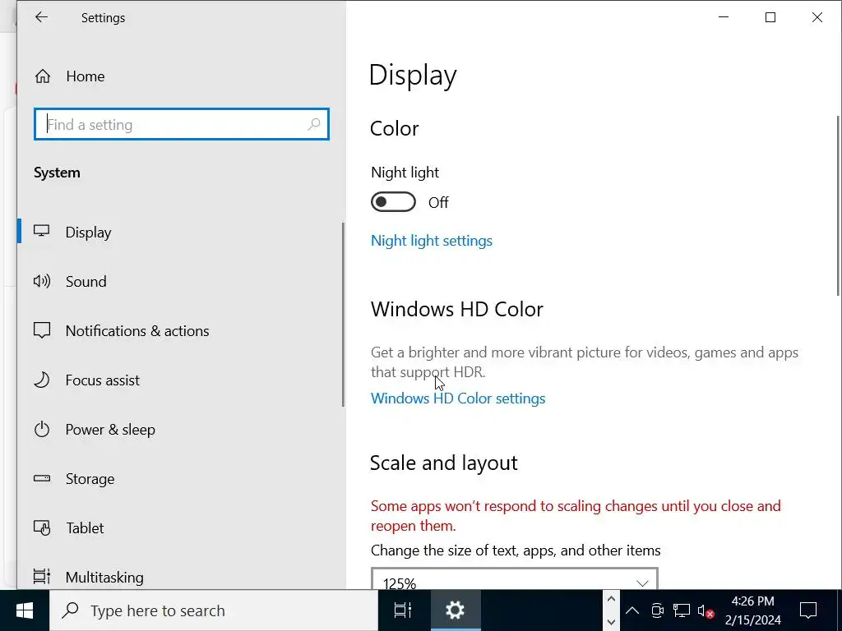
Task: Open Focus assist settings
Action: [182, 380]
